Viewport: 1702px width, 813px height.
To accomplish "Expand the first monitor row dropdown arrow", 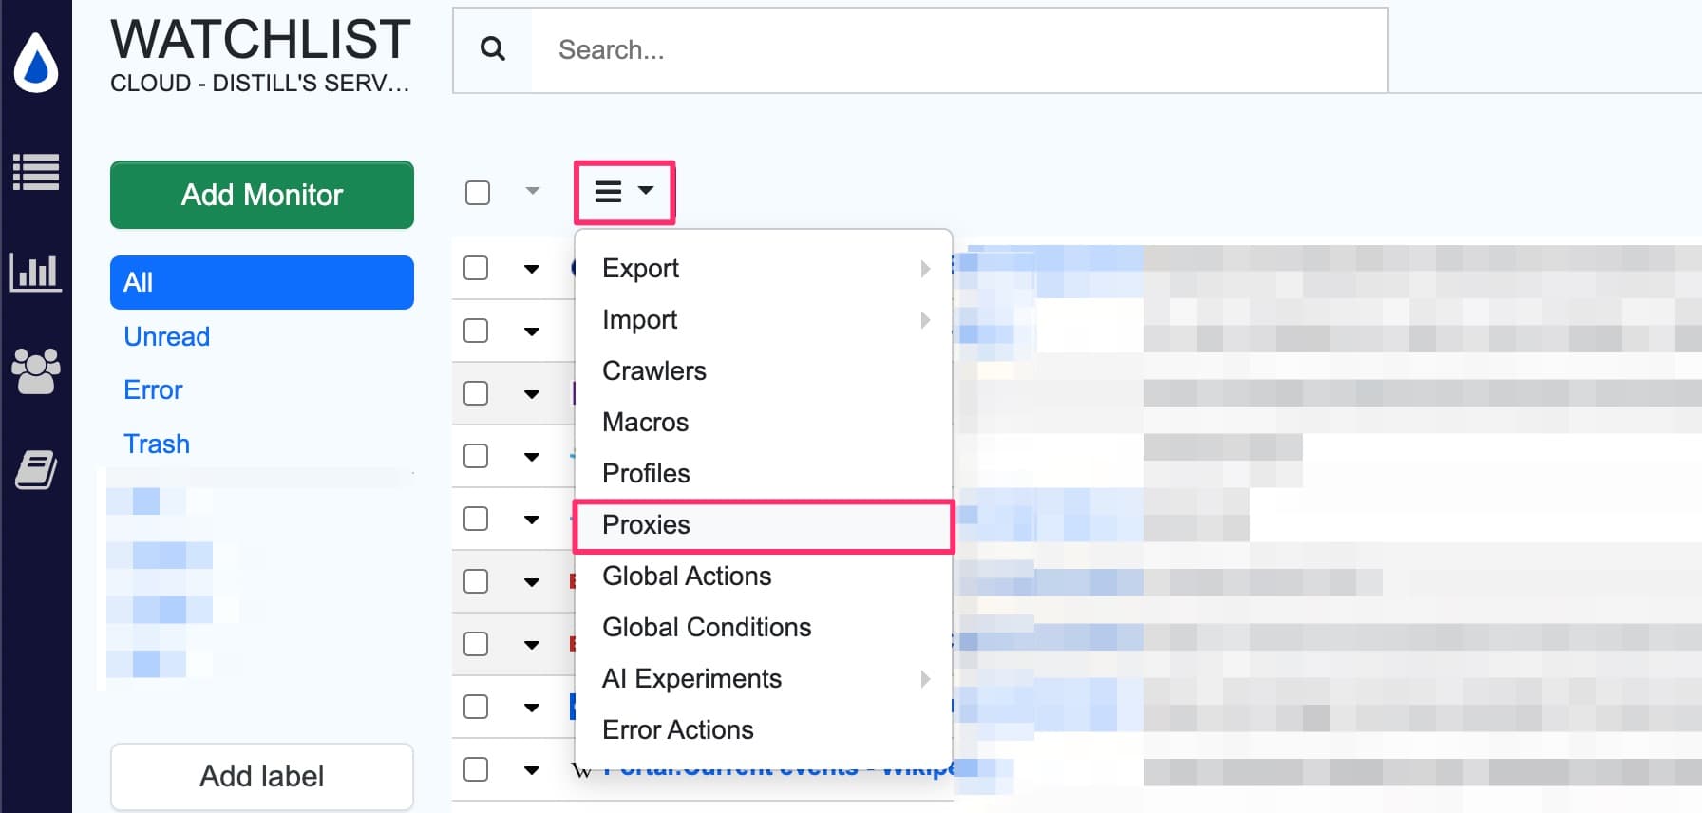I will coord(532,269).
